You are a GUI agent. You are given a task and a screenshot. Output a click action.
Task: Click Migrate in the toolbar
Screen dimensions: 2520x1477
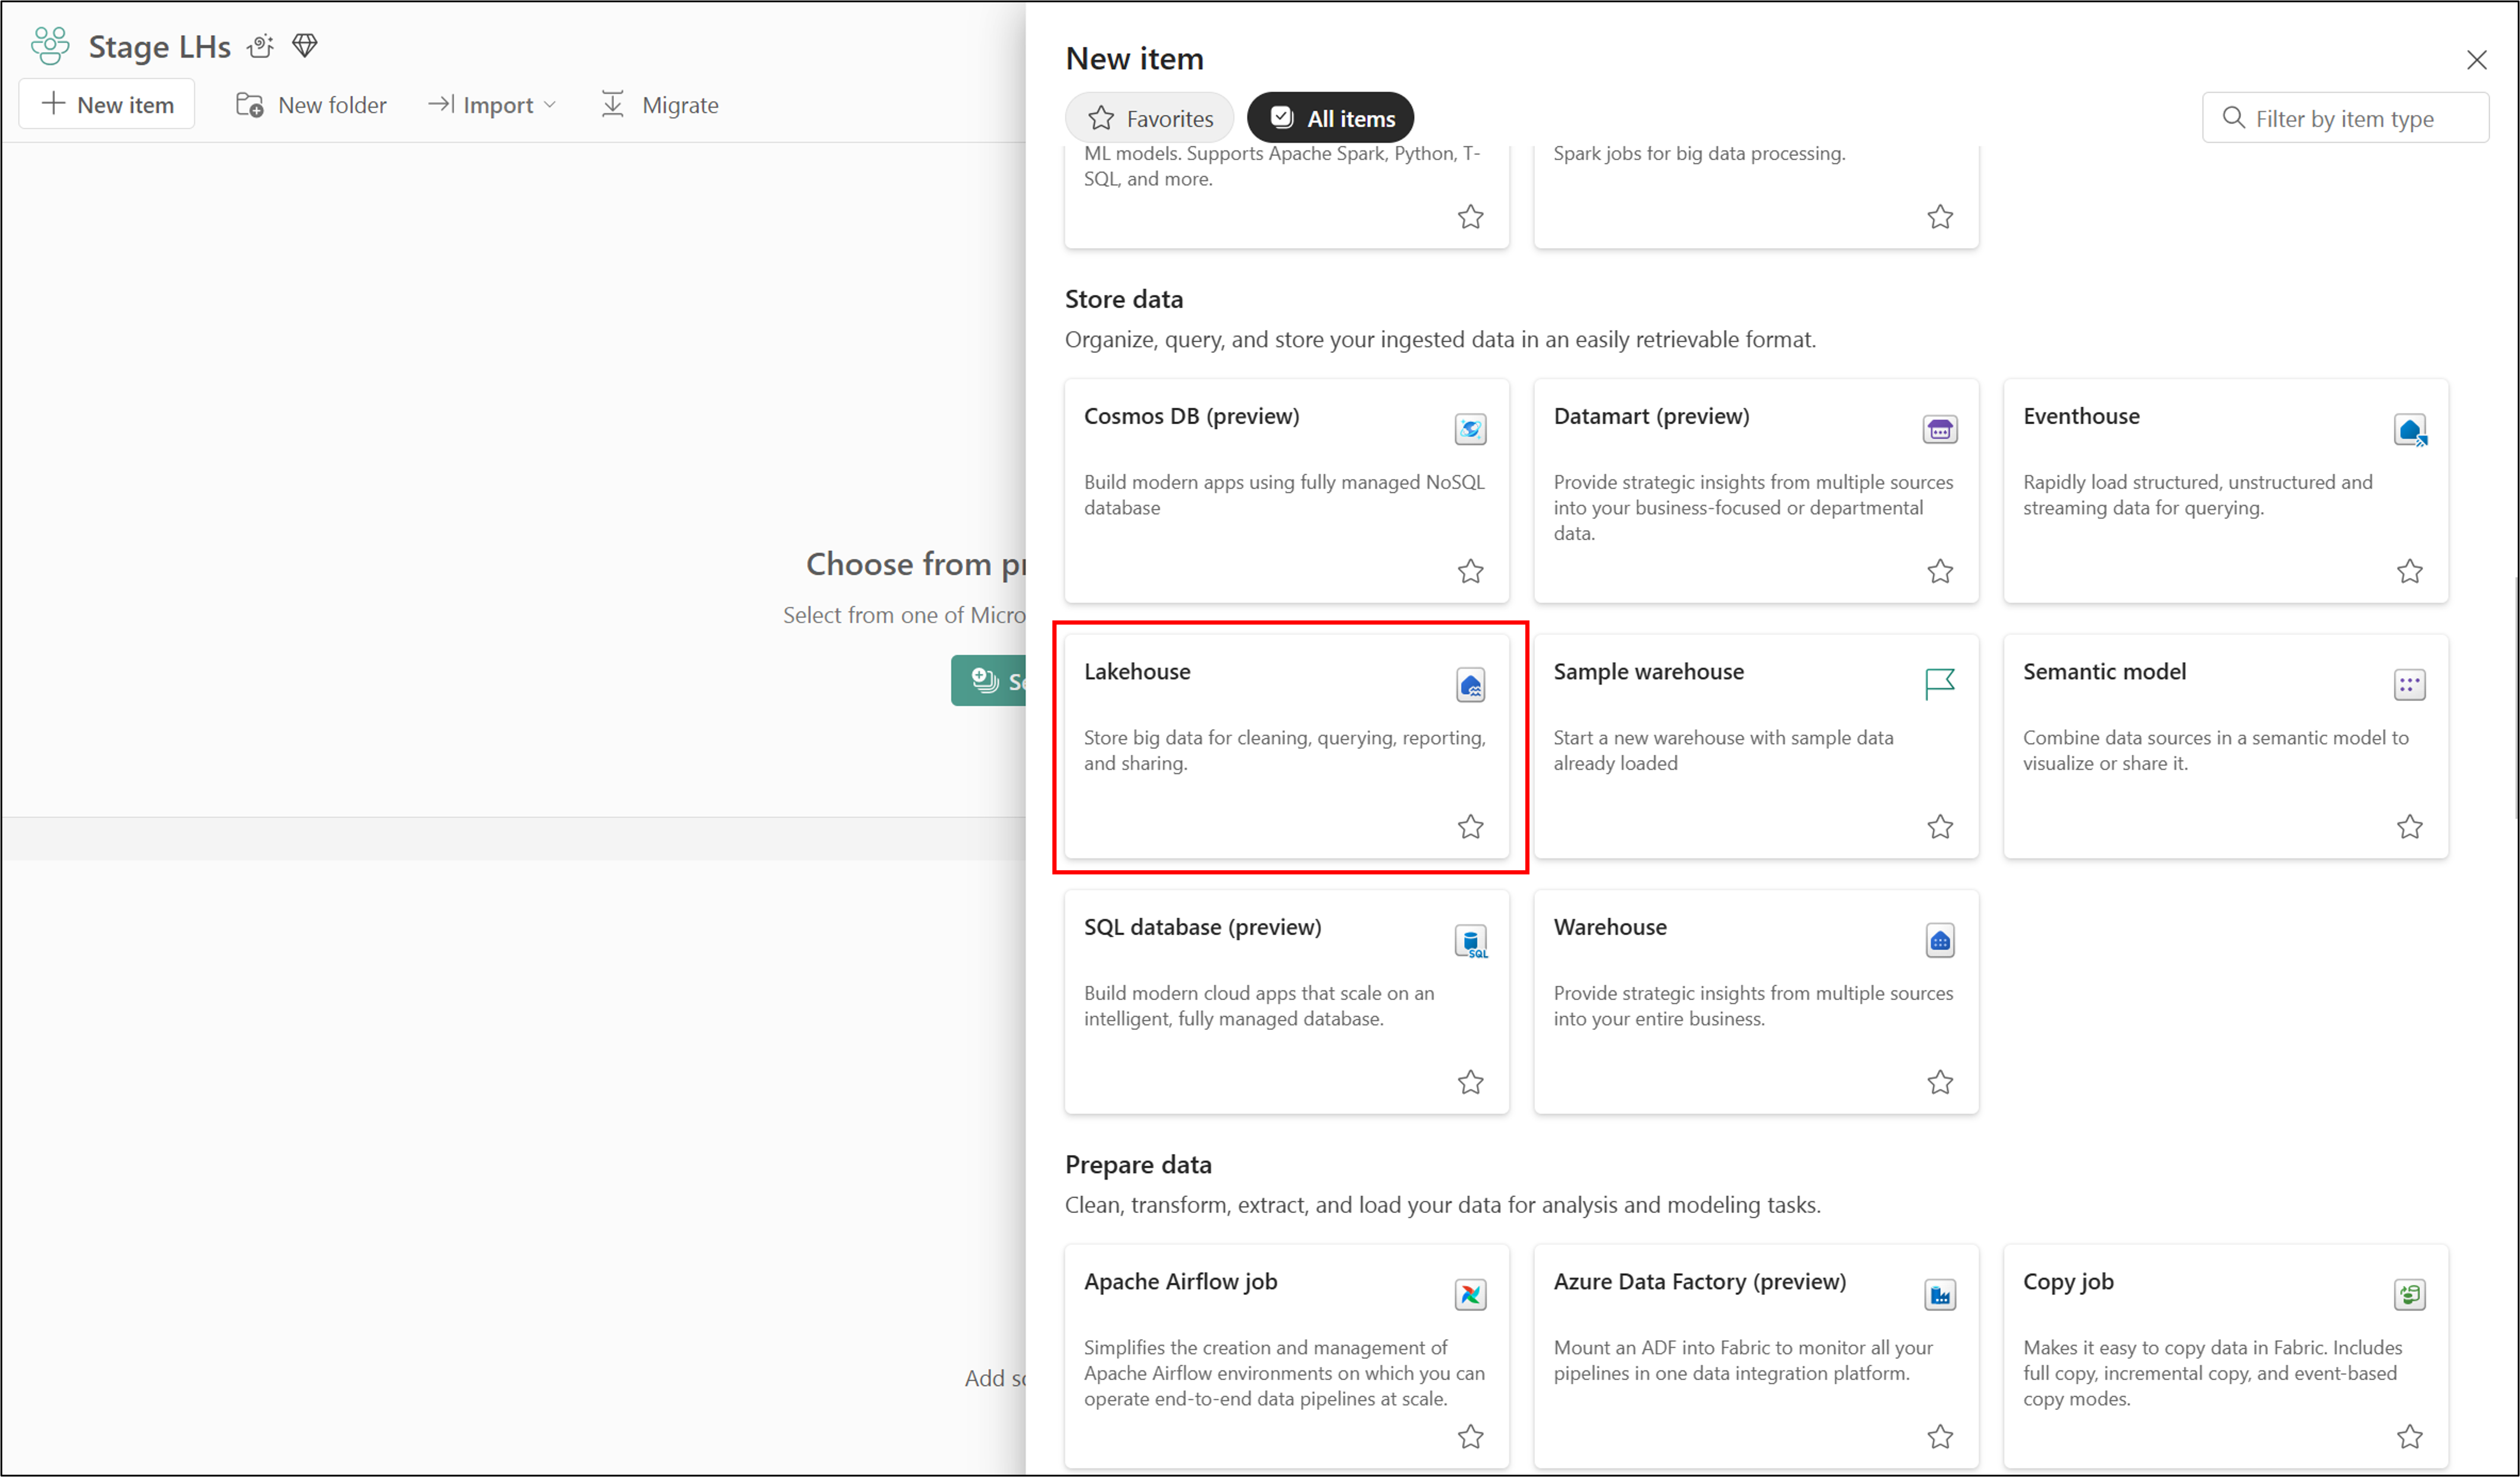click(660, 105)
